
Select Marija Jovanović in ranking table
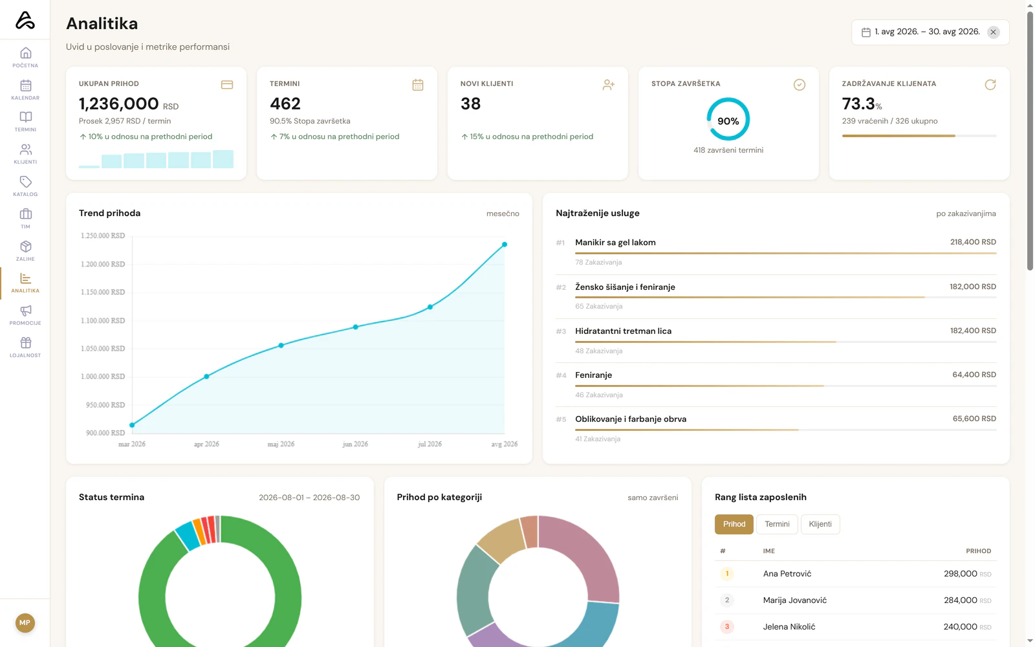pos(855,600)
